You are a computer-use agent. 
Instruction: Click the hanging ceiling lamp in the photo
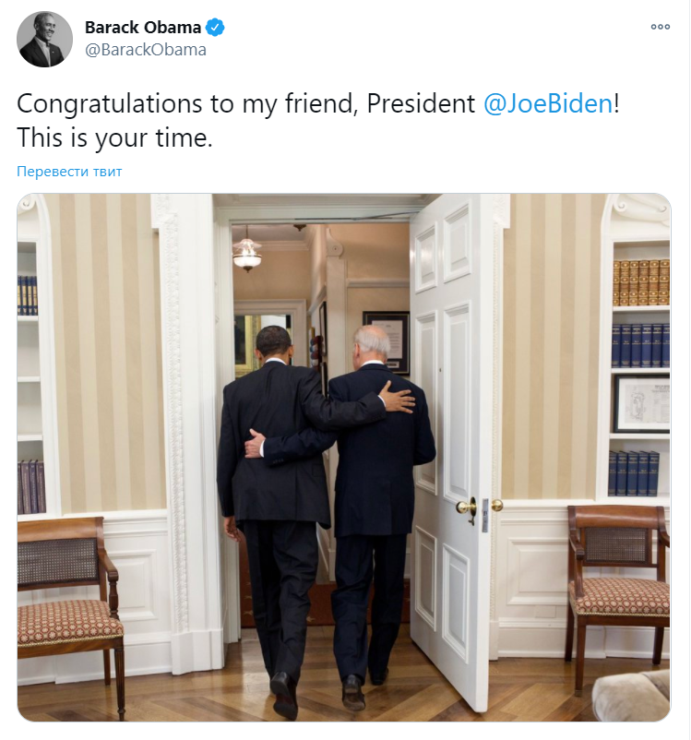pos(247,250)
